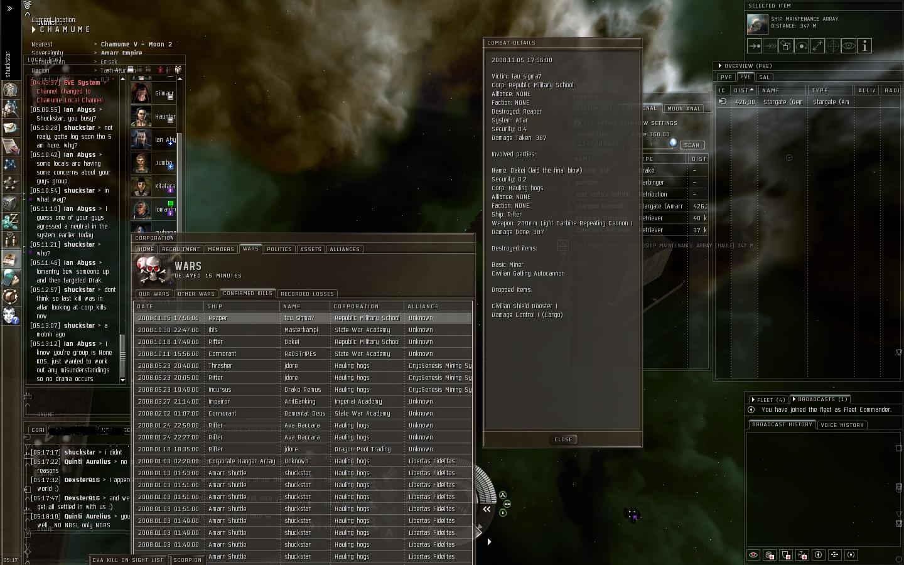Screen dimensions: 904x565
Task: Click the Approach icon for selected item
Action: (x=755, y=46)
